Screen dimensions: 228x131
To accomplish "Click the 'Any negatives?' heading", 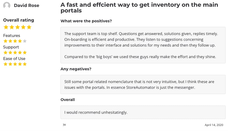I will 76,69.
